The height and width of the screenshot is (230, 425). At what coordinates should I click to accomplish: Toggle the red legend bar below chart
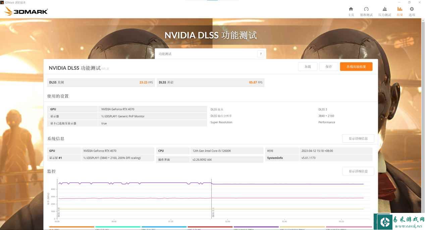tap(210, 227)
